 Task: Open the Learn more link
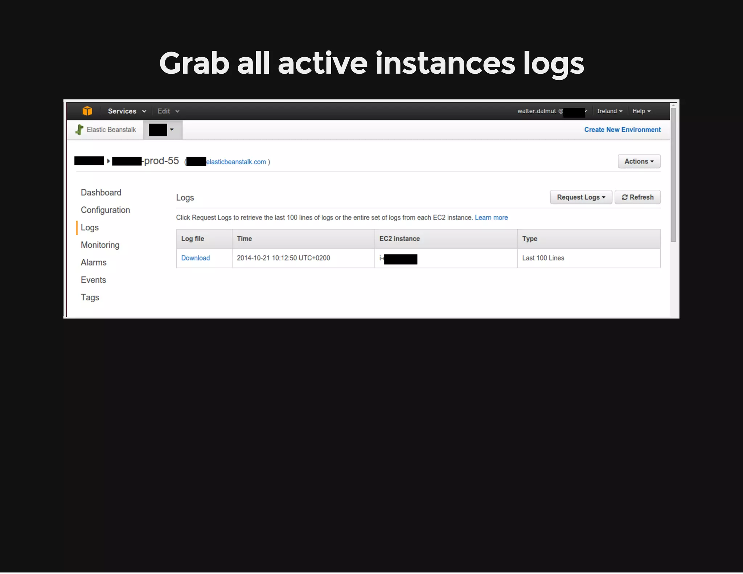click(x=491, y=218)
